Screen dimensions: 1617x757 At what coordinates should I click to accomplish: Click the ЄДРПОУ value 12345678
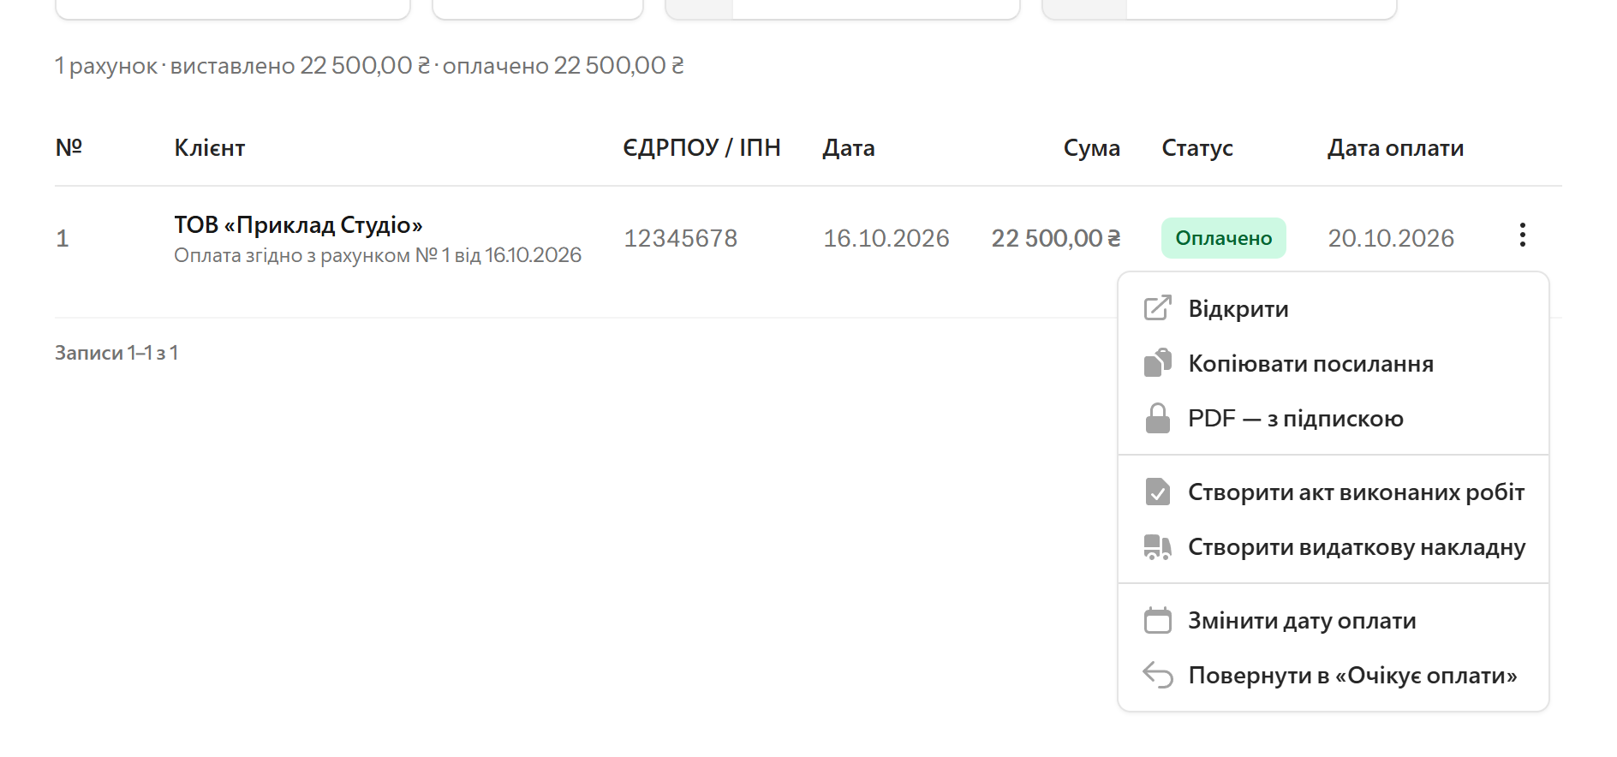[680, 238]
